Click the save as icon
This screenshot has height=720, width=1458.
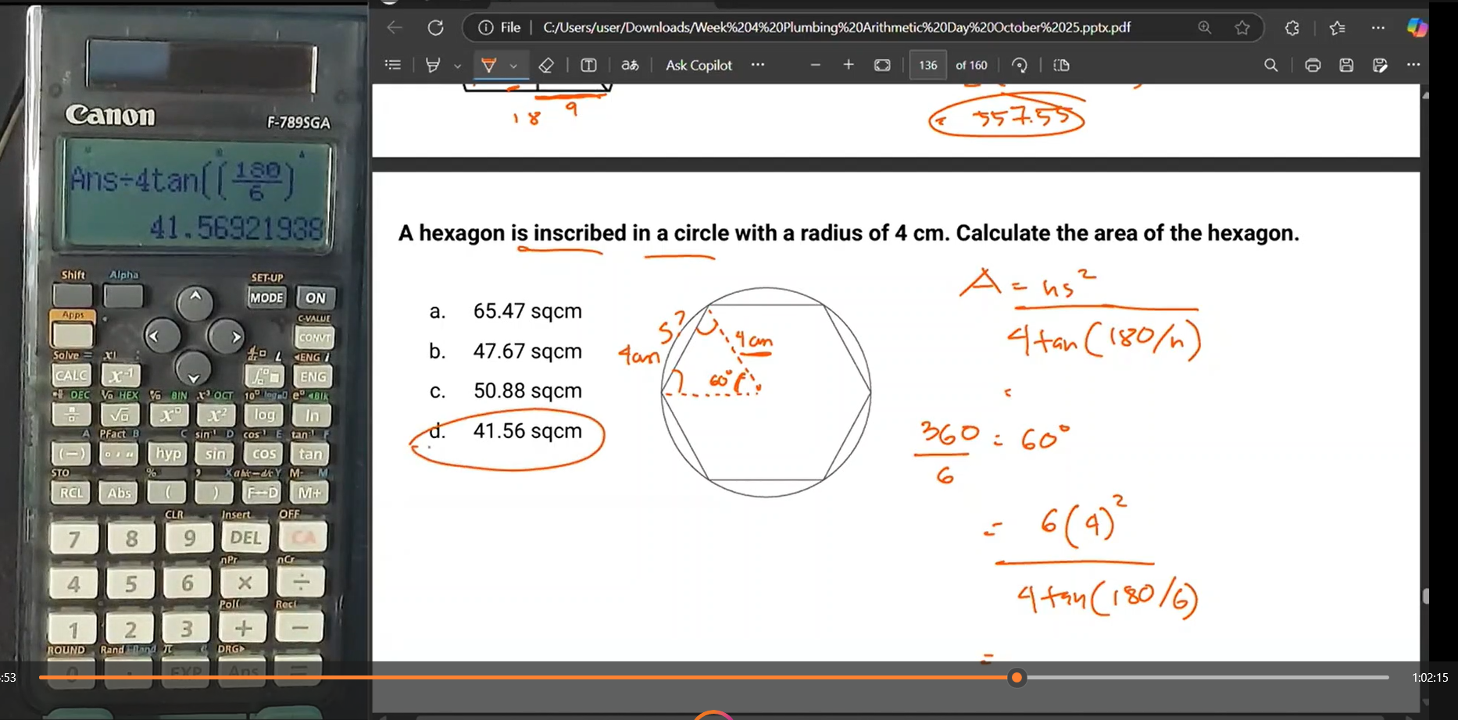pos(1380,66)
